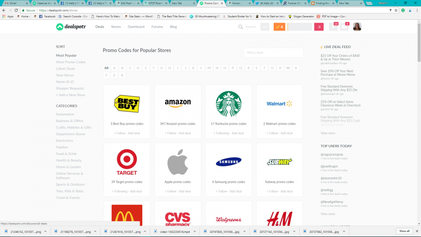421x237 pixels.
Task: Filter stores by letter A
Action: 114,68
